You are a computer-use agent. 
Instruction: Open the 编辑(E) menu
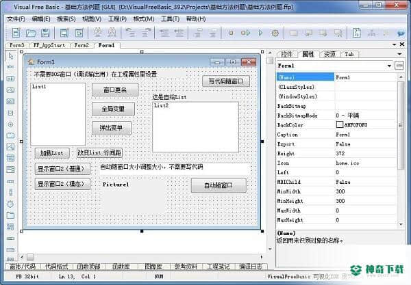(41, 19)
